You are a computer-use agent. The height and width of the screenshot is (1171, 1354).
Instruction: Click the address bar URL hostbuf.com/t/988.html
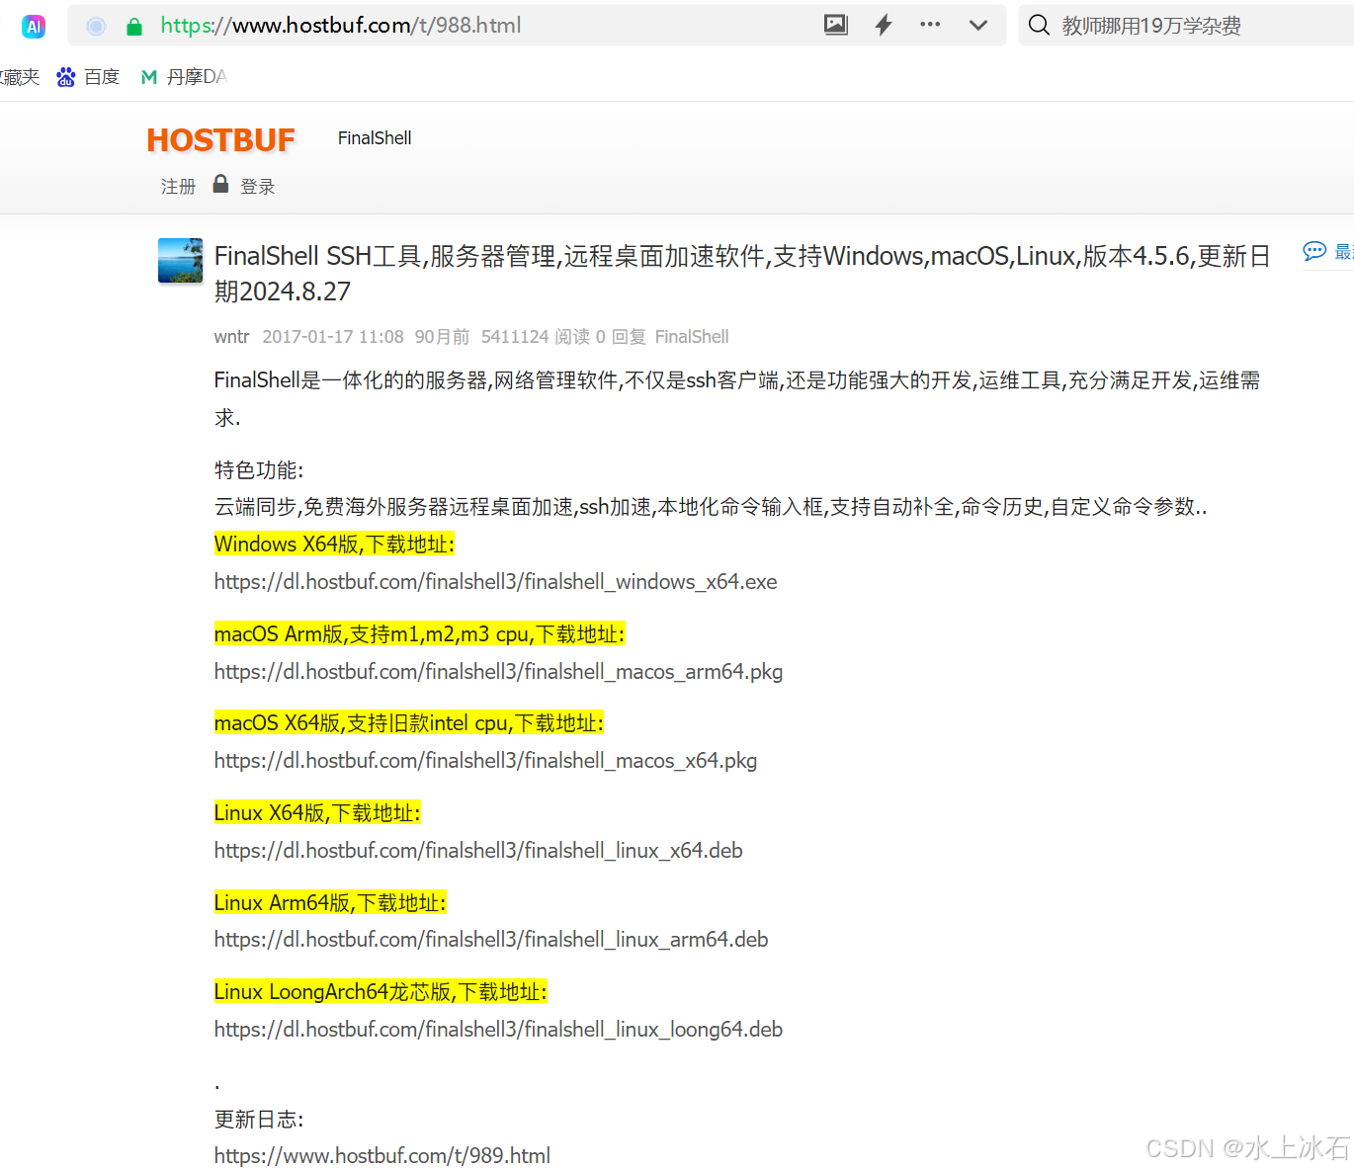341,26
